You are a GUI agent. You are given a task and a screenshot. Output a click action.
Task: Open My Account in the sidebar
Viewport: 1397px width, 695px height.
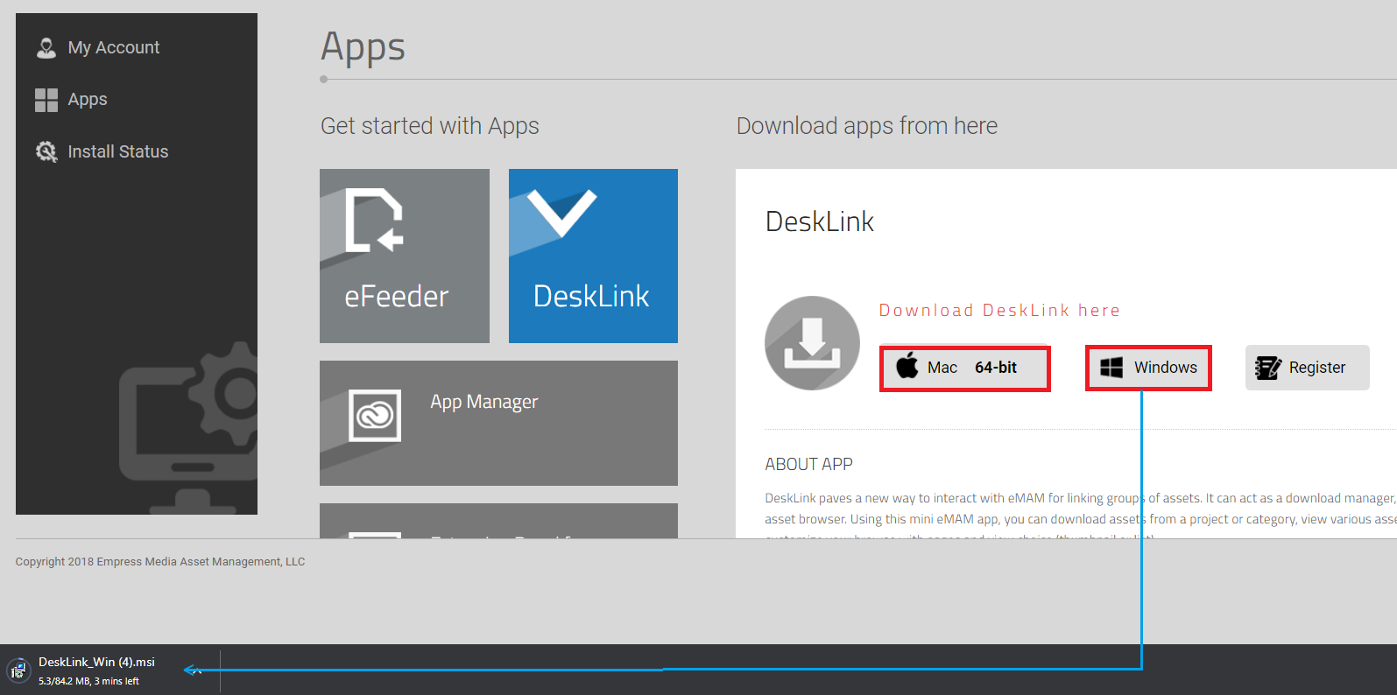[x=114, y=47]
